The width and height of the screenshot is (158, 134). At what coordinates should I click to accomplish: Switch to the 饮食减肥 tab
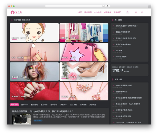click(83, 105)
